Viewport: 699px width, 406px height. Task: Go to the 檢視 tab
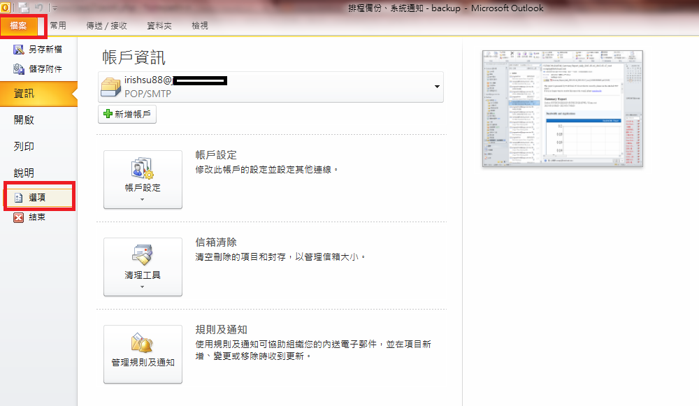(x=200, y=26)
